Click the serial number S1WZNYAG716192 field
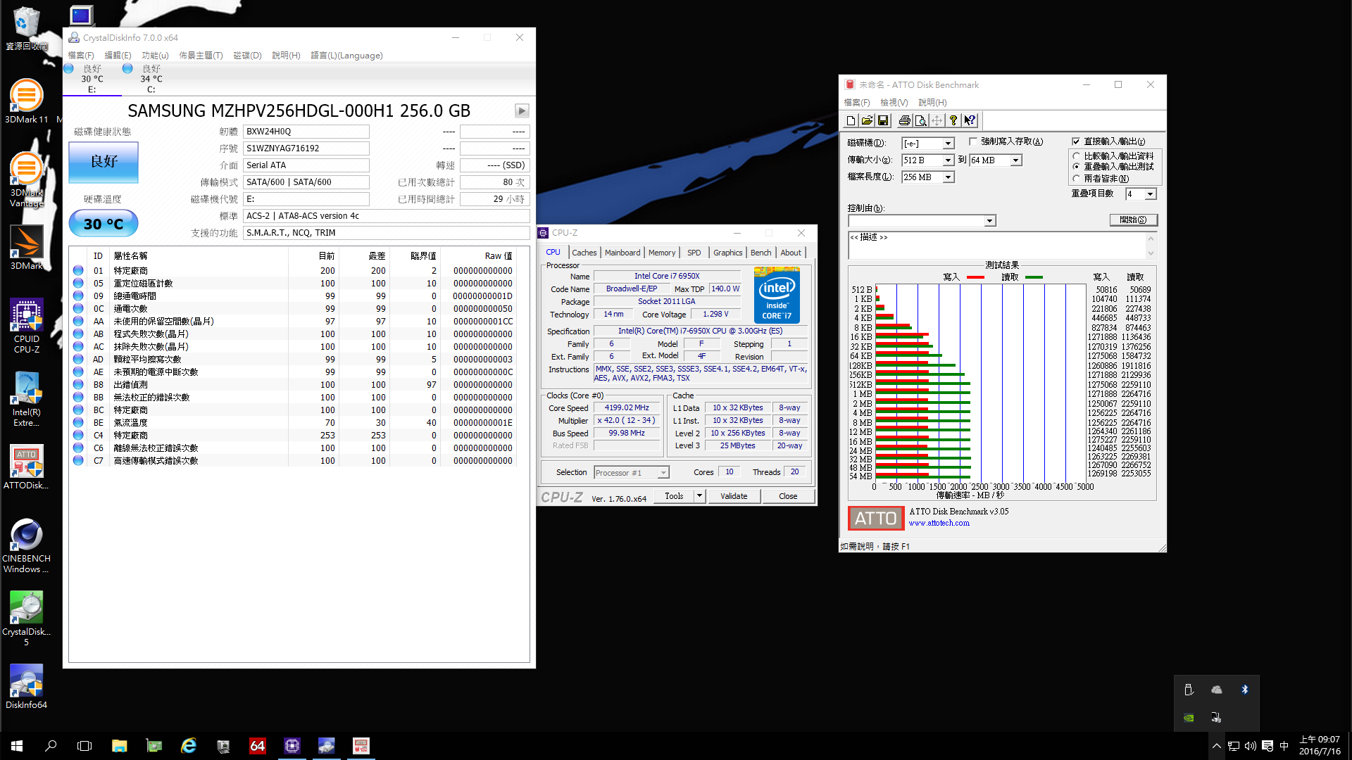 pyautogui.click(x=306, y=148)
